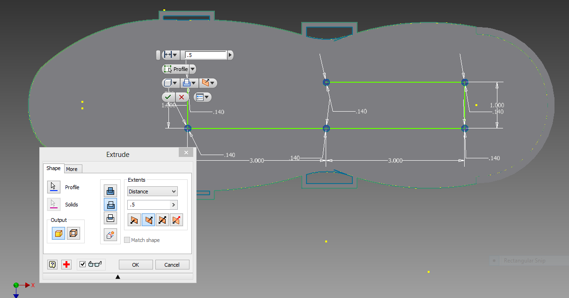The width and height of the screenshot is (569, 298).
Task: Open the Distance extents dropdown
Action: [x=153, y=192]
